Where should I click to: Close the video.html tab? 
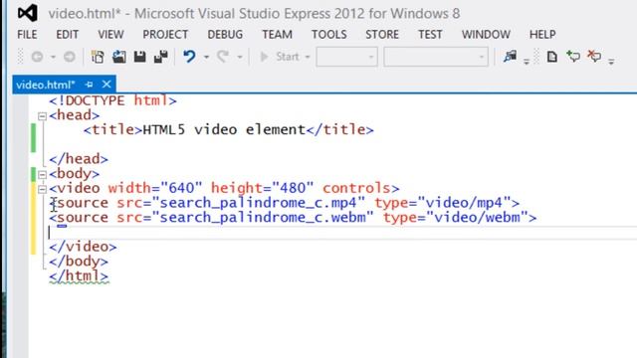tap(106, 84)
